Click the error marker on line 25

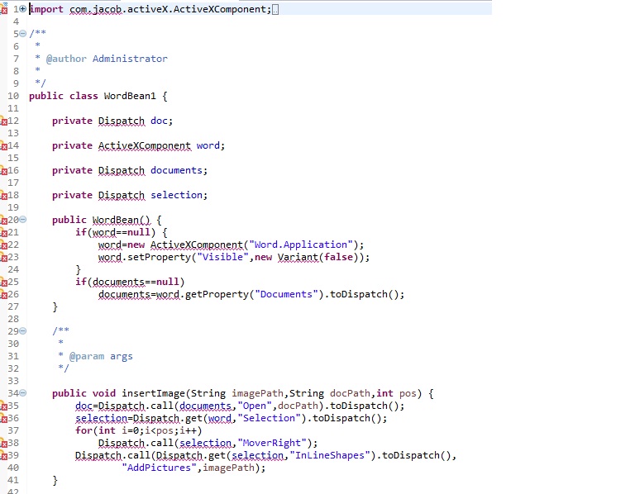pyautogui.click(x=4, y=283)
